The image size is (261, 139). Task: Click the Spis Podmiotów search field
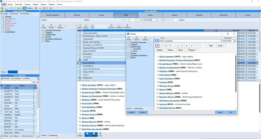(16, 82)
